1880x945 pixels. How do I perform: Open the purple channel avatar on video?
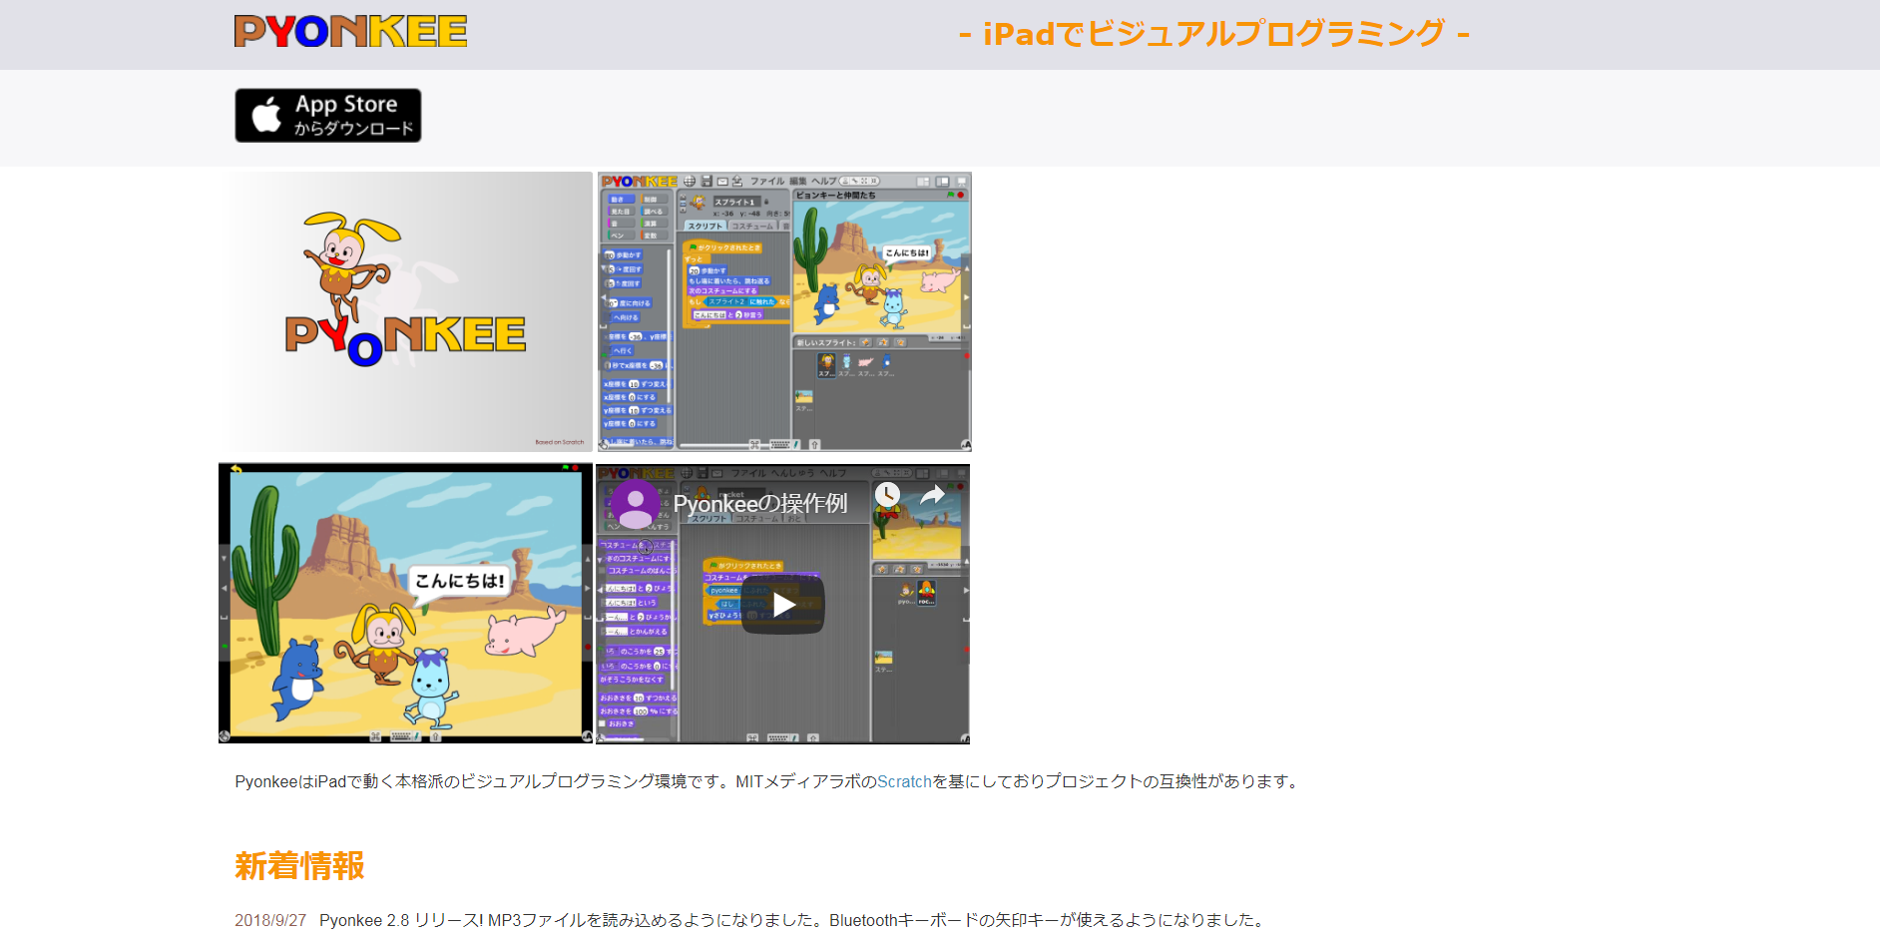[635, 503]
